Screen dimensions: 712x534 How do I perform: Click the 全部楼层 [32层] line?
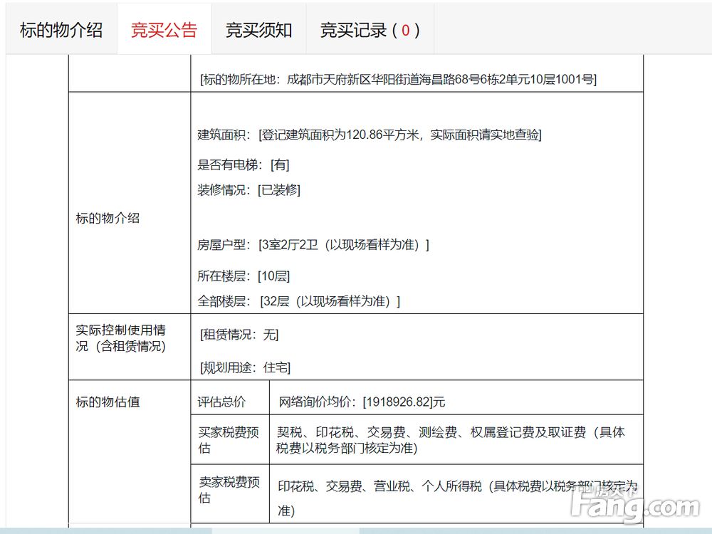tap(298, 301)
